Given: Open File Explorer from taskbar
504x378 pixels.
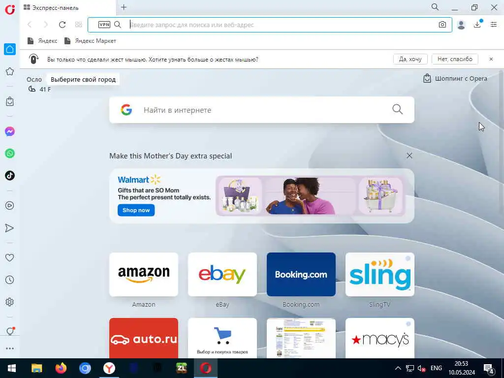Looking at the screenshot, I should click(x=36, y=368).
